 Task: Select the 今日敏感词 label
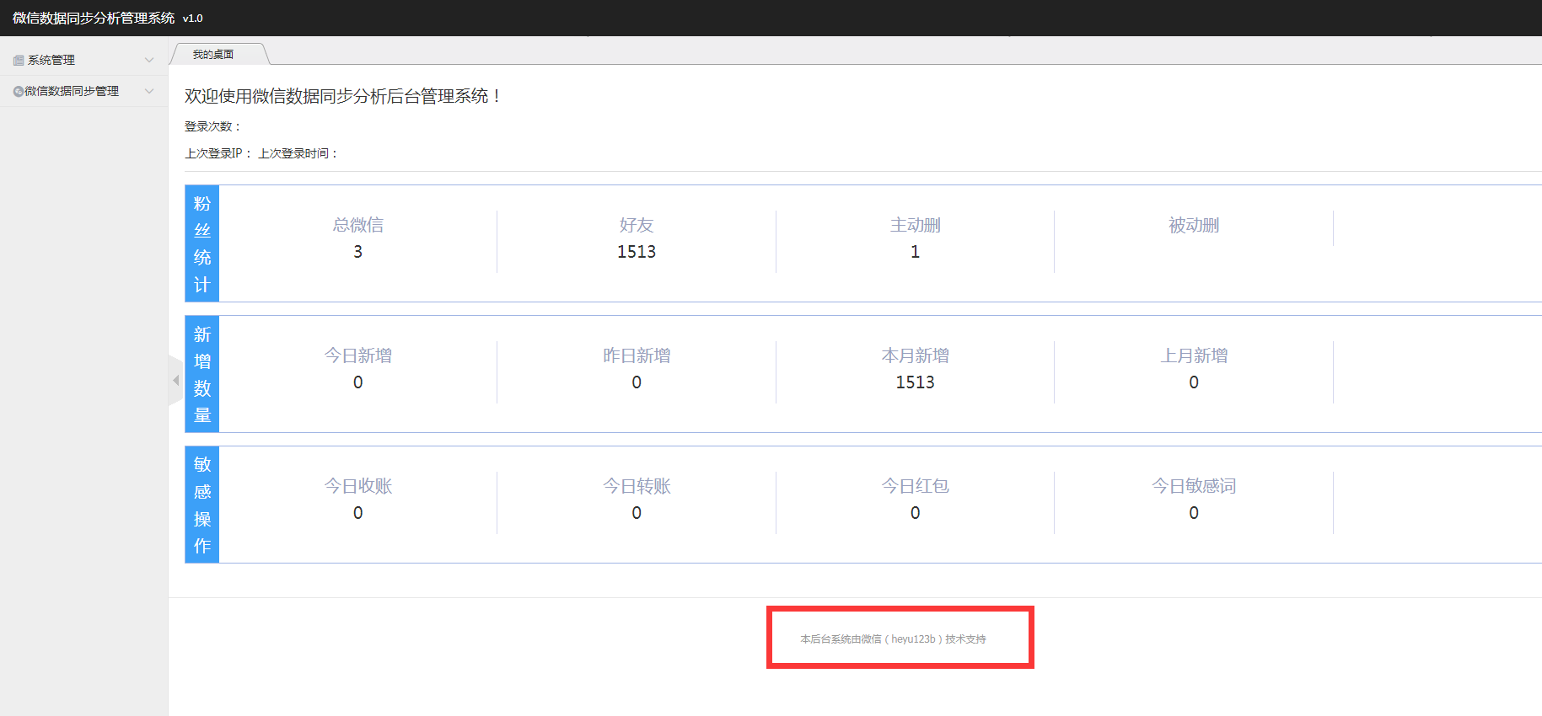(1194, 486)
